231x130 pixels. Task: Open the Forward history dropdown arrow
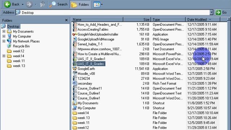(x=36, y=5)
